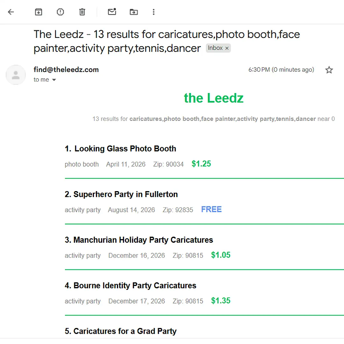Star this email from theleedz
The image size is (344, 344).
coord(329,70)
